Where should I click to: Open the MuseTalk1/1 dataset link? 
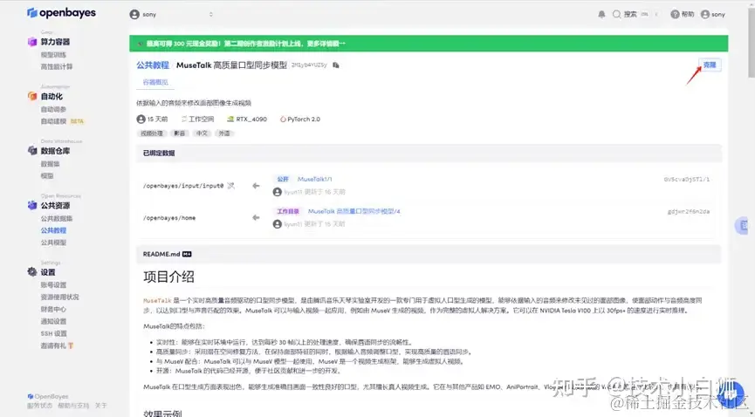pyautogui.click(x=314, y=179)
